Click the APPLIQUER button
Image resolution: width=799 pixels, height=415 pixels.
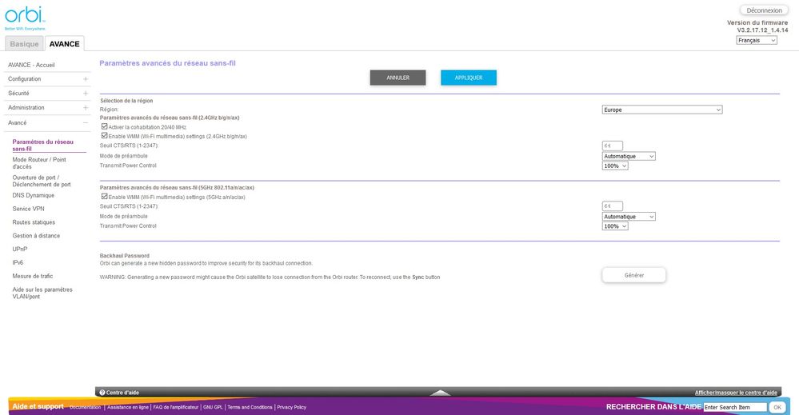[x=469, y=78]
